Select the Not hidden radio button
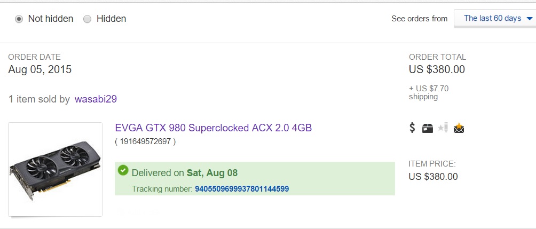536x229 pixels. (19, 19)
